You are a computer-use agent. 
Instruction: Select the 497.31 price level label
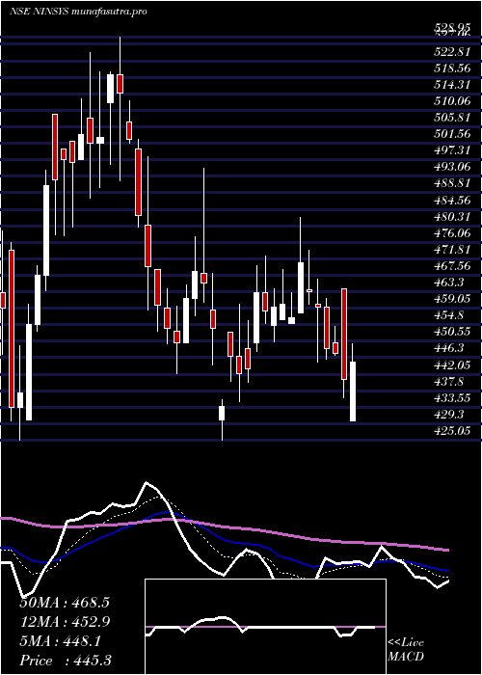[x=451, y=151]
